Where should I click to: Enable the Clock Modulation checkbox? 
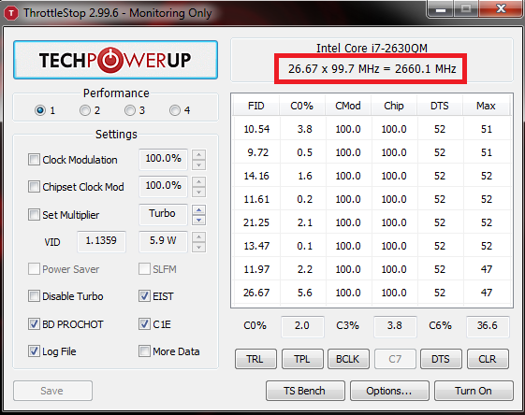click(x=34, y=160)
